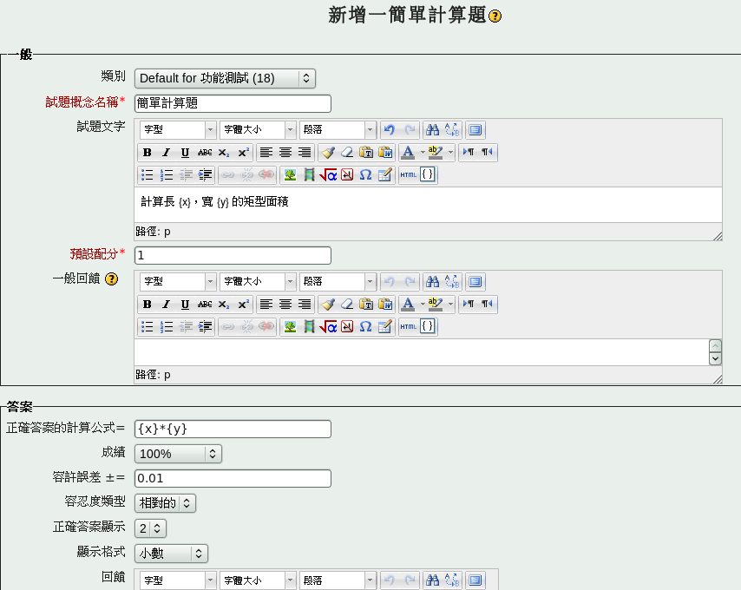Toggle fullscreen mode in 試題文字 editor

coord(475,130)
